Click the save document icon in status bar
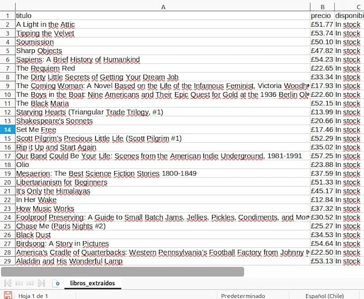The width and height of the screenshot is (364, 299). [x=8, y=295]
